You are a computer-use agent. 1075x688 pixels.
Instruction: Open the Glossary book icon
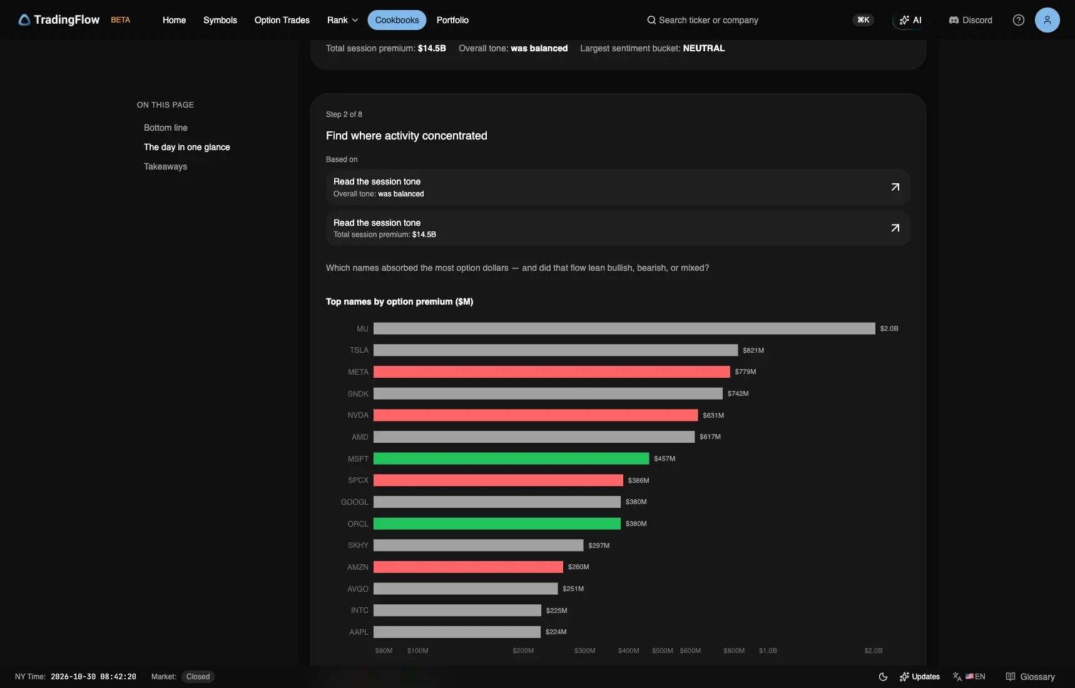[x=1011, y=677]
